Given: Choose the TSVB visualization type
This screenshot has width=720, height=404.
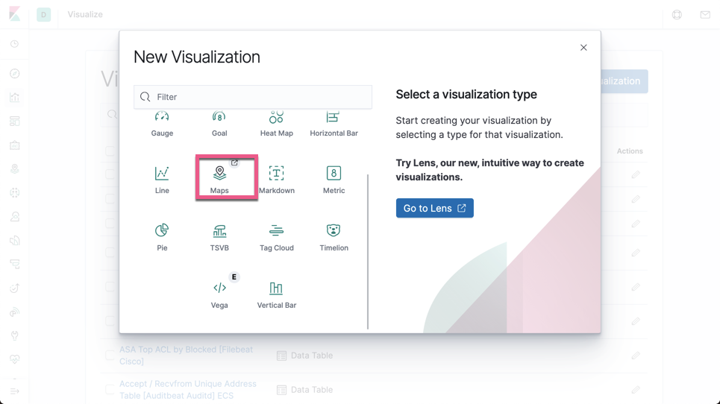Looking at the screenshot, I should (219, 236).
